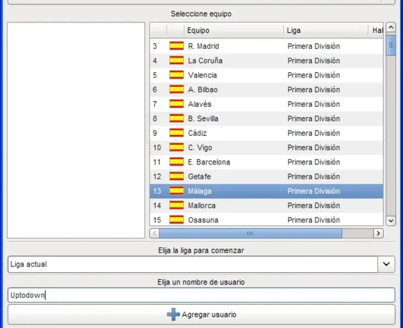The height and width of the screenshot is (328, 403).
Task: Select the B. Sevilla team name
Action: point(203,119)
